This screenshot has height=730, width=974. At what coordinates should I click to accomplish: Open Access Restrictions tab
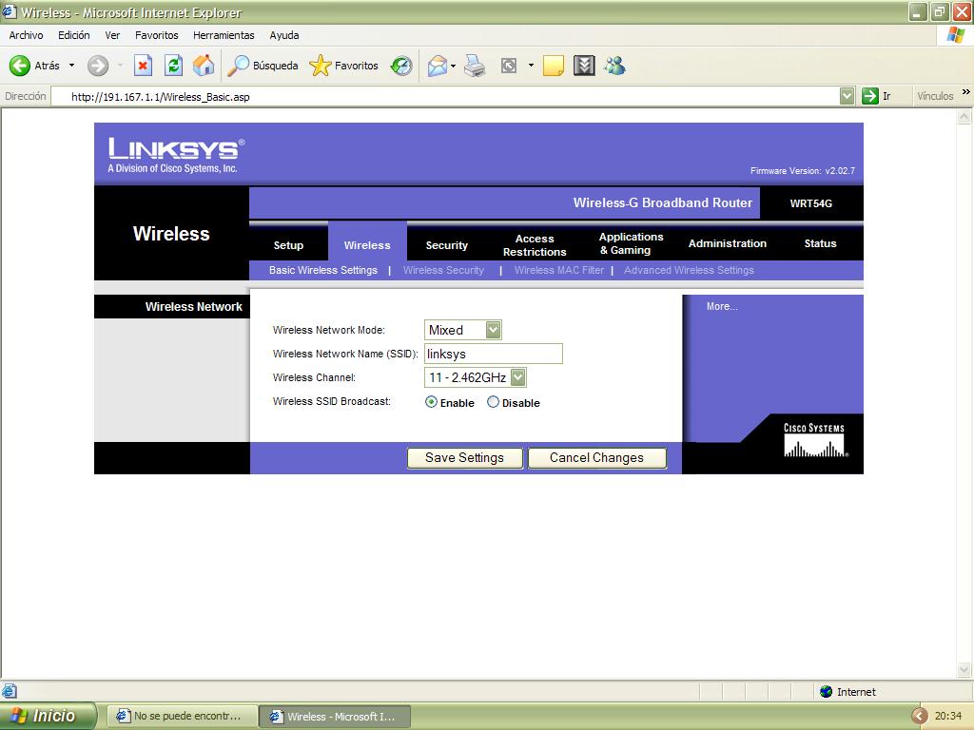coord(535,244)
